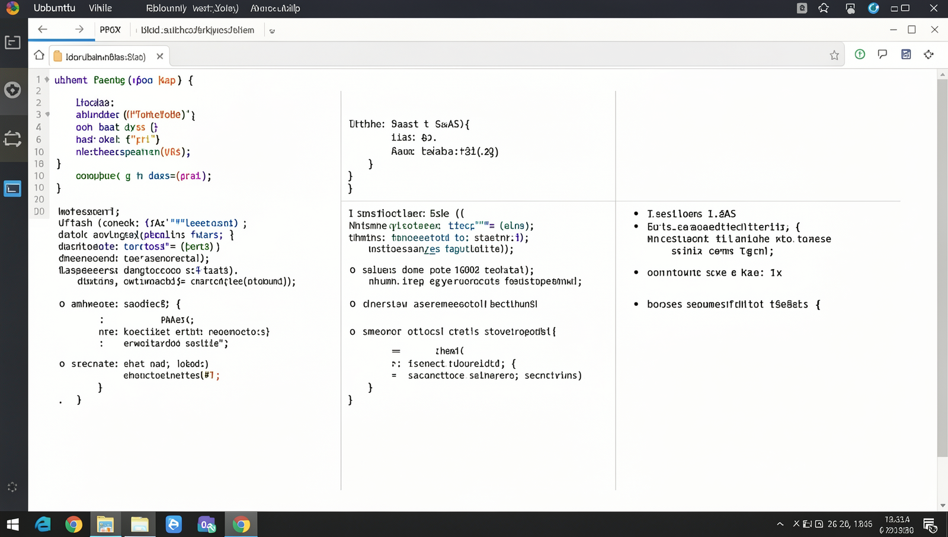Click the 'T.sestloens 1.aAS' bullet text
Screen dimensions: 948x537
691,214
